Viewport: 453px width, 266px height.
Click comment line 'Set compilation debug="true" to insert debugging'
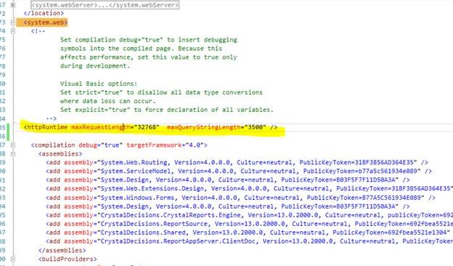[149, 40]
